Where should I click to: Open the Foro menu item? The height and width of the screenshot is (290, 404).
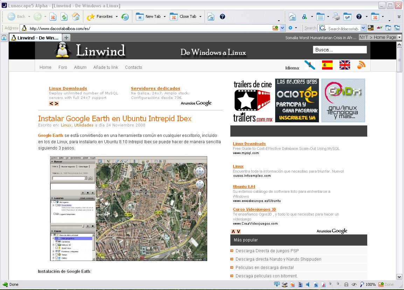[63, 67]
